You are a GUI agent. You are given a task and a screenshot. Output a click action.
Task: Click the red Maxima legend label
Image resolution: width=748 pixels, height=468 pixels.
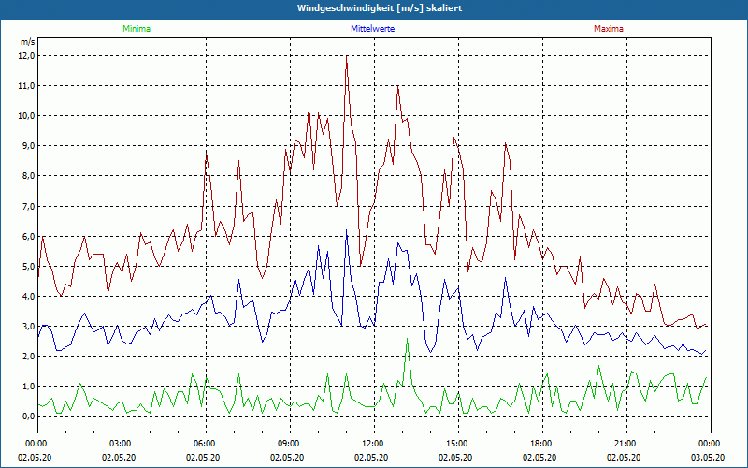(x=608, y=29)
